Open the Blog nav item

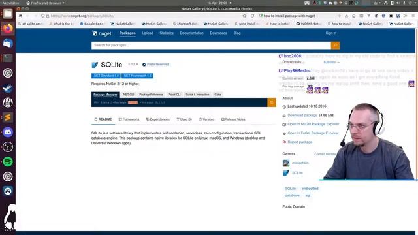(237, 33)
